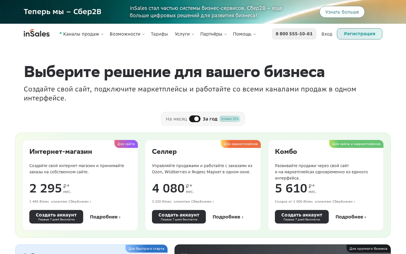406x254 pixels.
Task: Click the Скидка 15% badge
Action: [x=230, y=119]
